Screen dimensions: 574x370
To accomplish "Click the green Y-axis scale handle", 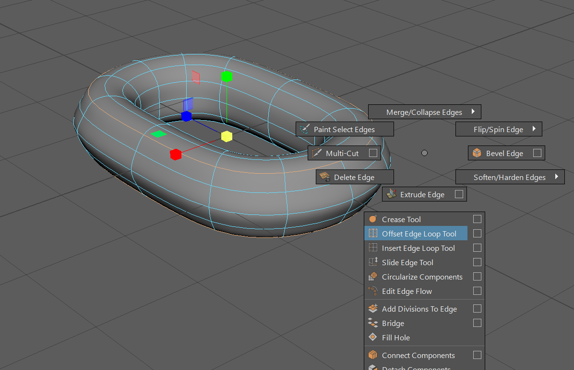I will (227, 76).
